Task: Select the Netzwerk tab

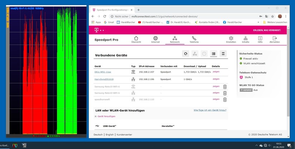Action: point(175,40)
